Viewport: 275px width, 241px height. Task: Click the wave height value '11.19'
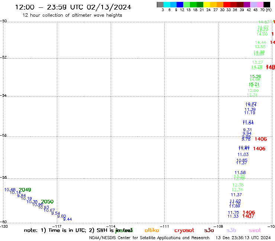click(x=250, y=113)
